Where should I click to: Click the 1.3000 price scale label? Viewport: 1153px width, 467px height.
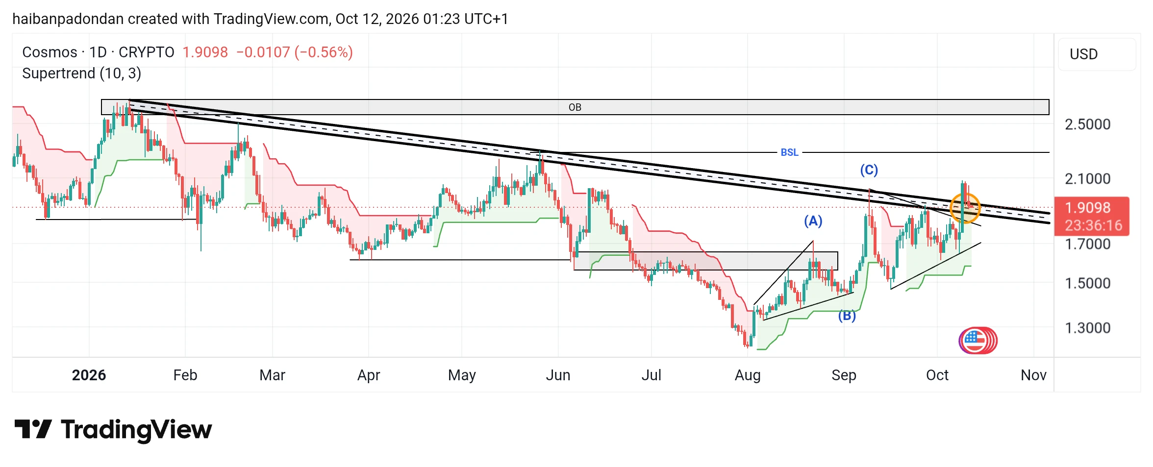tap(1087, 328)
